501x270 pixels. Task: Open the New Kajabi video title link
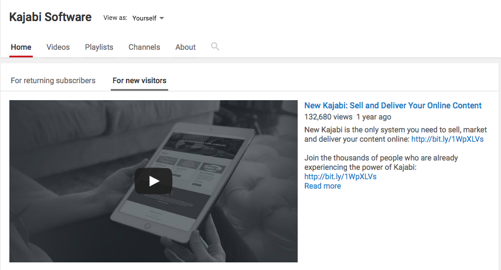pyautogui.click(x=393, y=105)
